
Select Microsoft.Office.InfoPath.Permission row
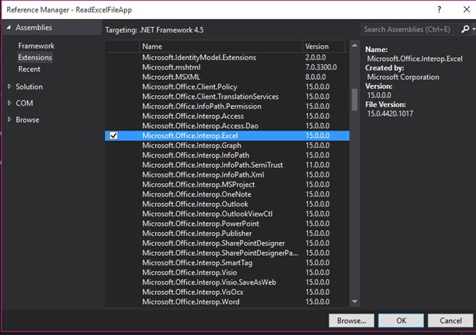(x=227, y=106)
